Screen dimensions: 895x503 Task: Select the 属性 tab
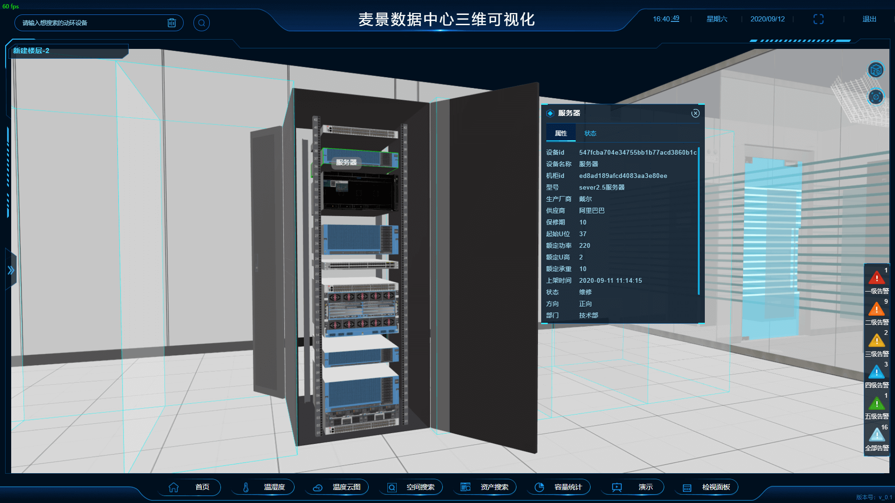tap(561, 133)
